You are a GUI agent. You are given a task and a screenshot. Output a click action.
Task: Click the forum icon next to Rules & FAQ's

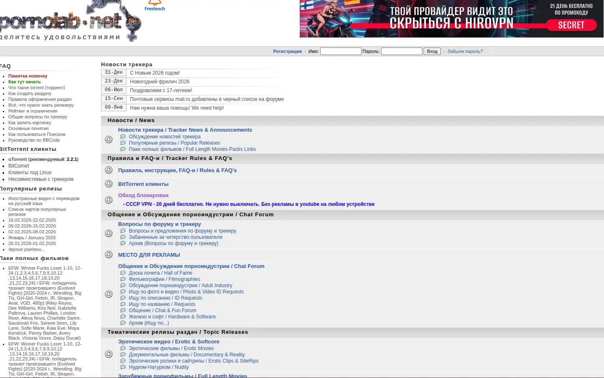click(109, 170)
